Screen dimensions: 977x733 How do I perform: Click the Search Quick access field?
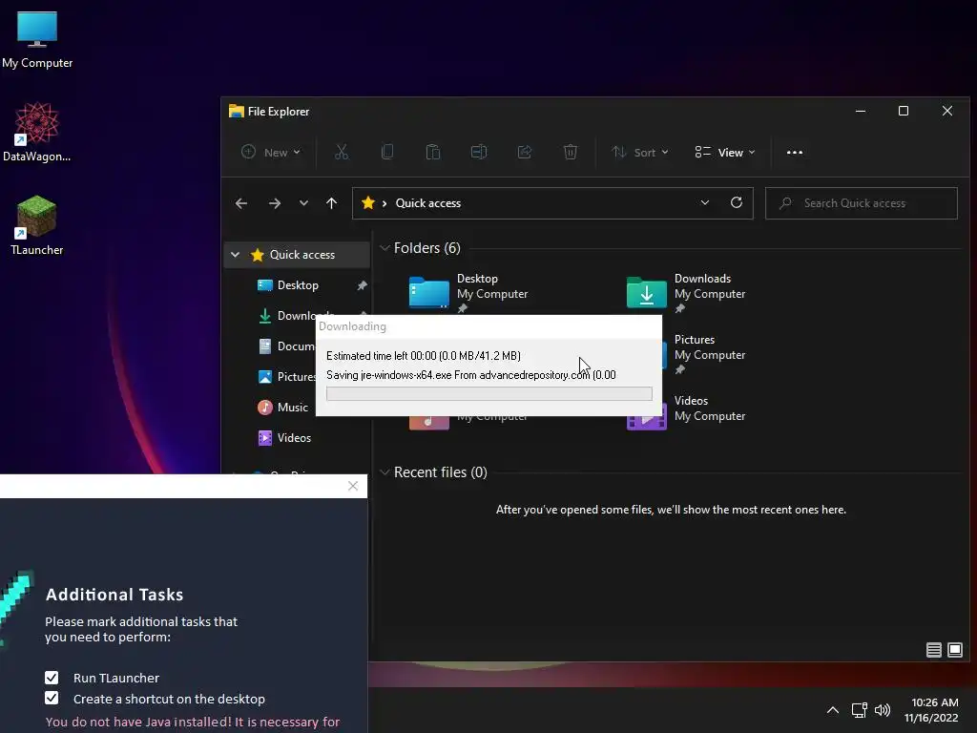pos(862,203)
